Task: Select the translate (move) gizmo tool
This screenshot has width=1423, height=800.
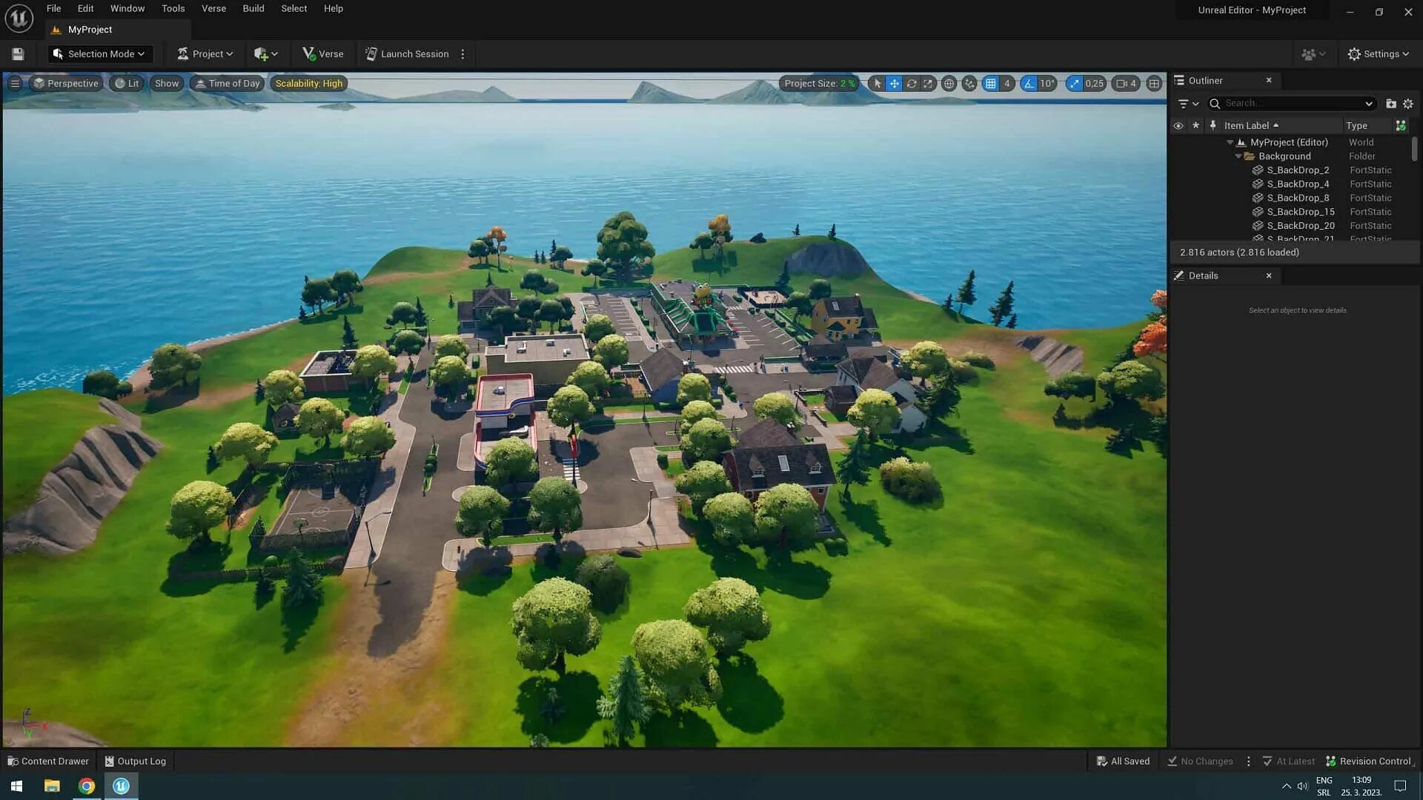Action: tap(894, 84)
